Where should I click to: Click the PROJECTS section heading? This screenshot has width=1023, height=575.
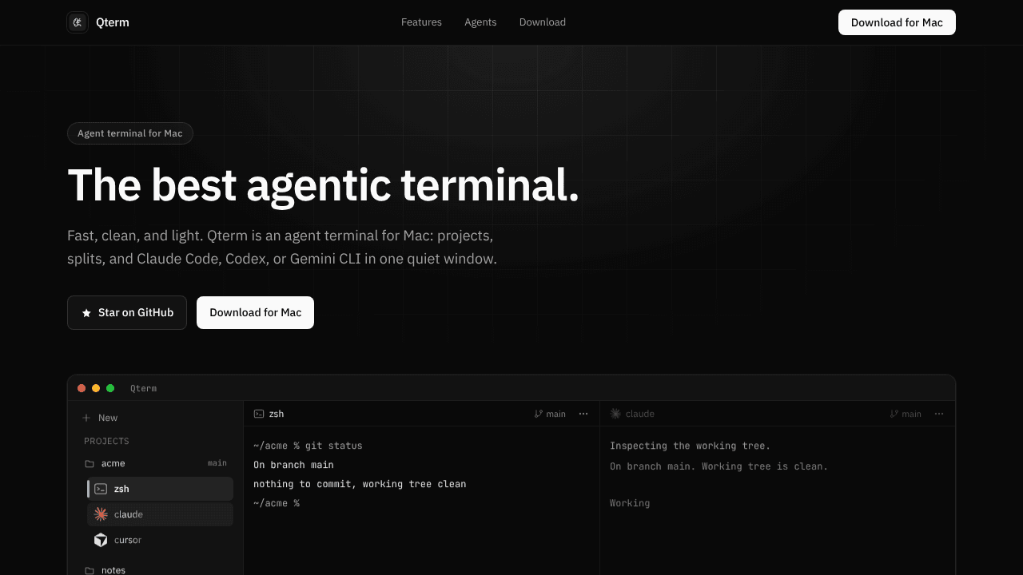coord(106,441)
